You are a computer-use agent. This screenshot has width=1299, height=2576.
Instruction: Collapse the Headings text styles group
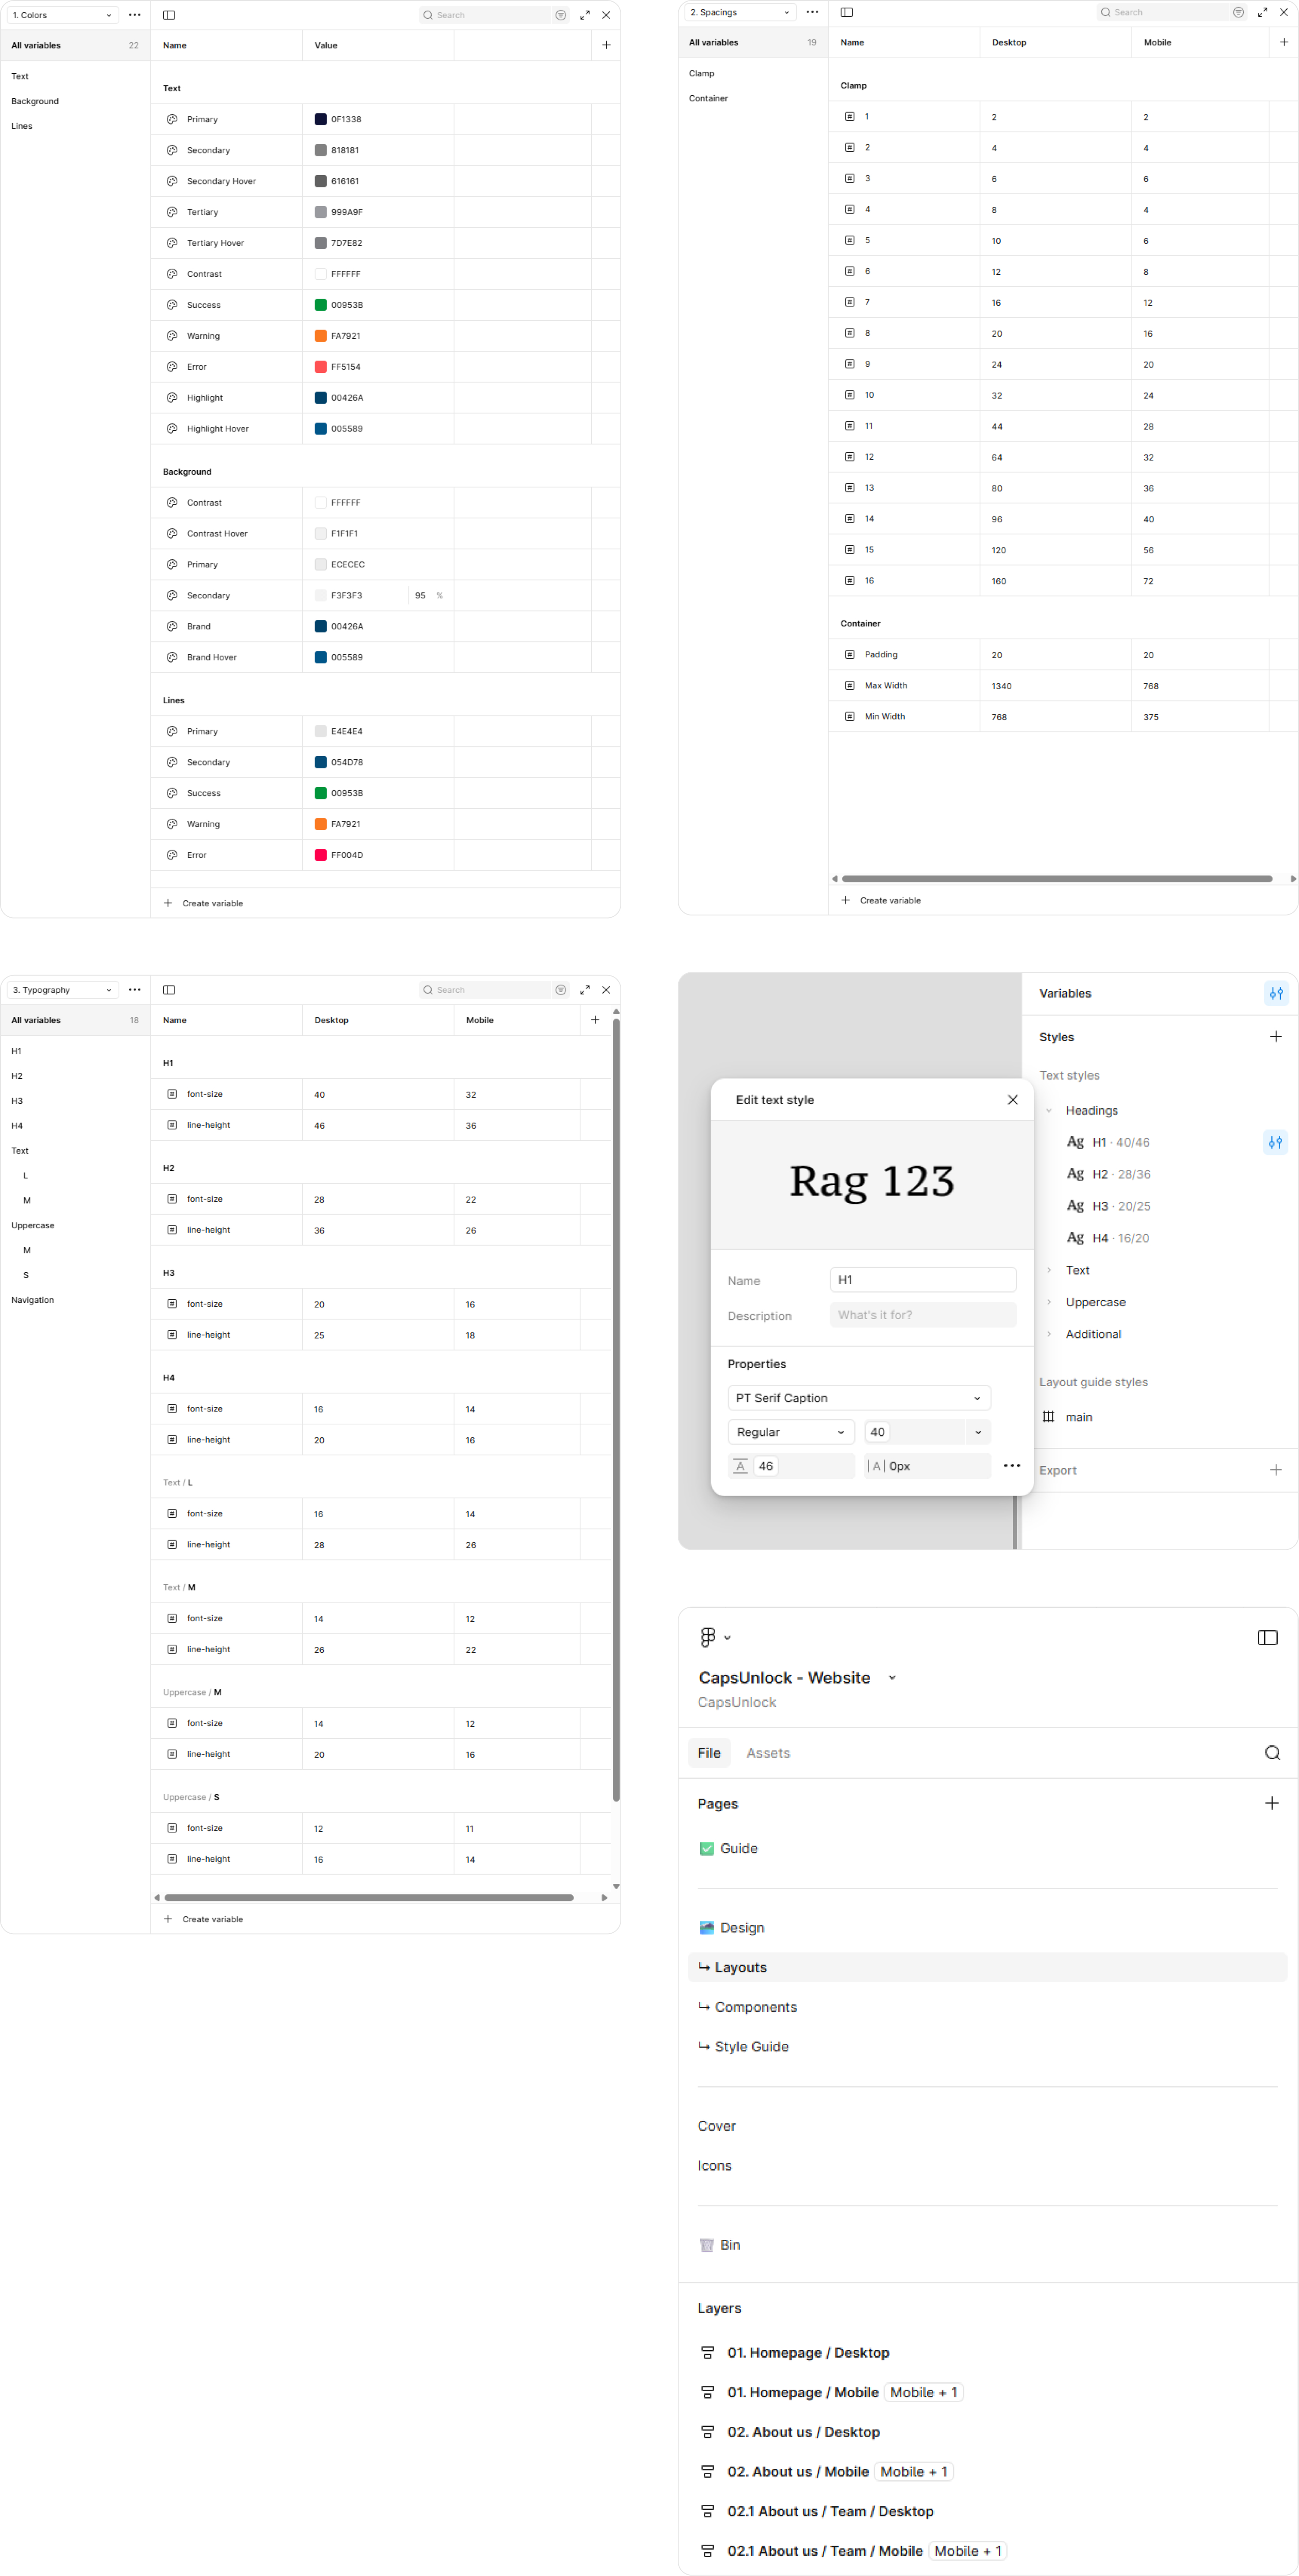coord(1049,1111)
